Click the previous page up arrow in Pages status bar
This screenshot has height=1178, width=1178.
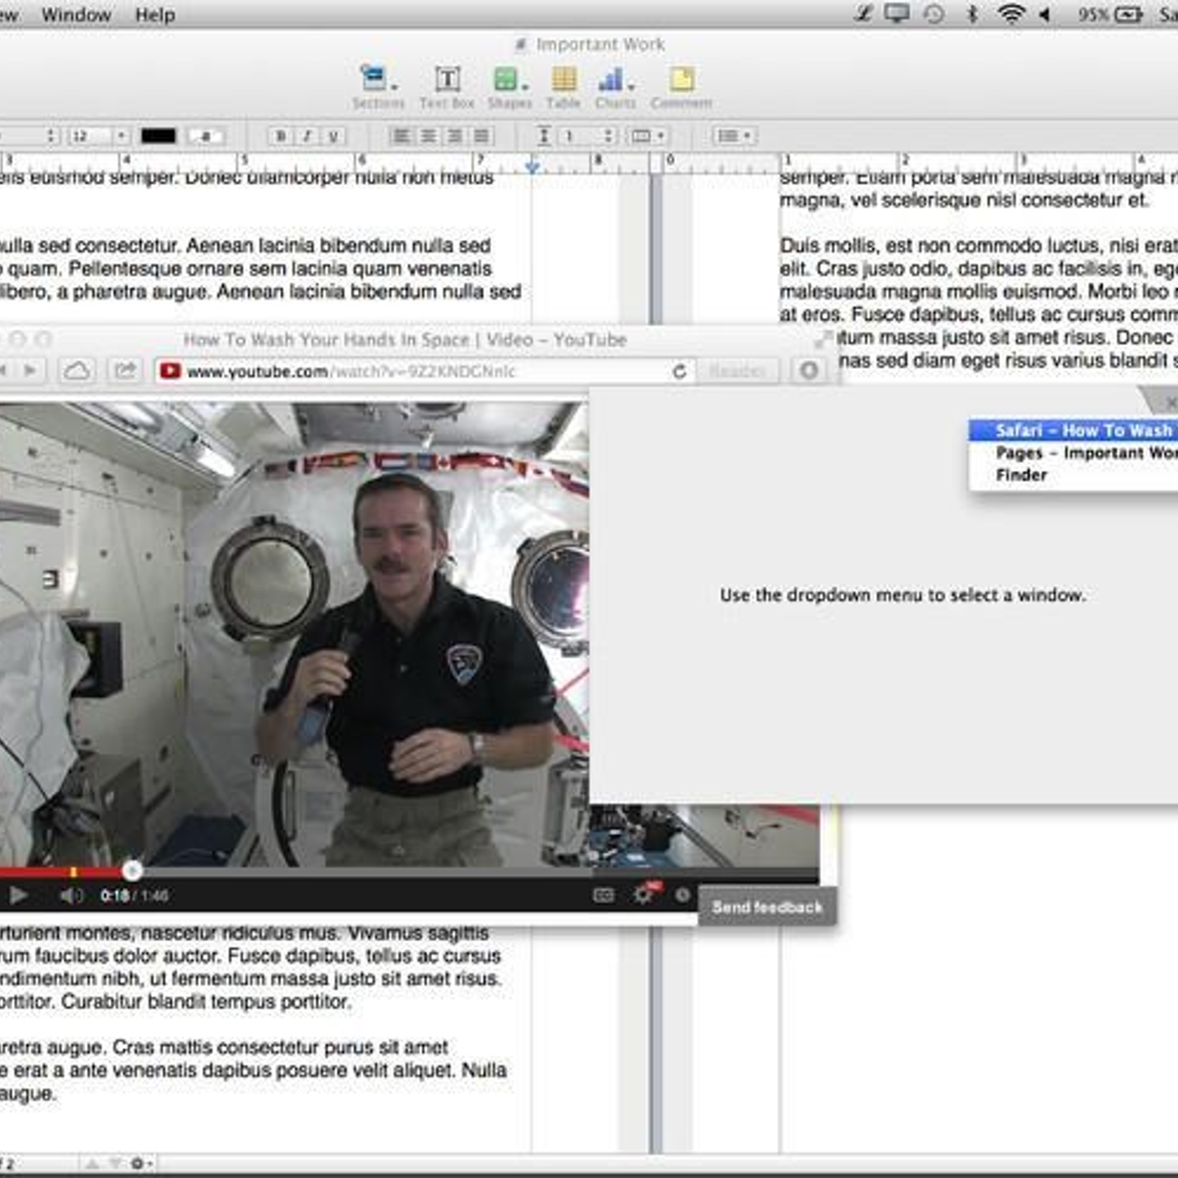[93, 1163]
